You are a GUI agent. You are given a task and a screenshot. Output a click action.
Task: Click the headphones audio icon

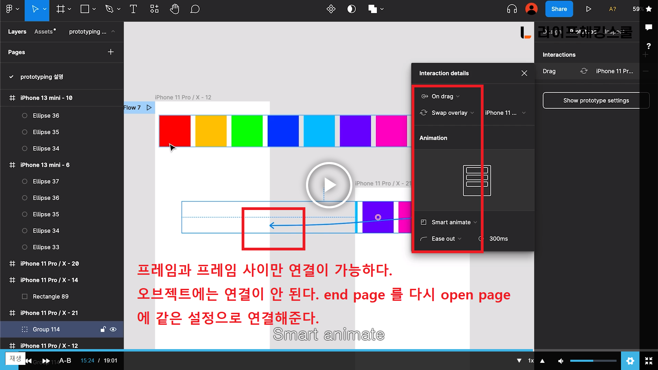512,9
